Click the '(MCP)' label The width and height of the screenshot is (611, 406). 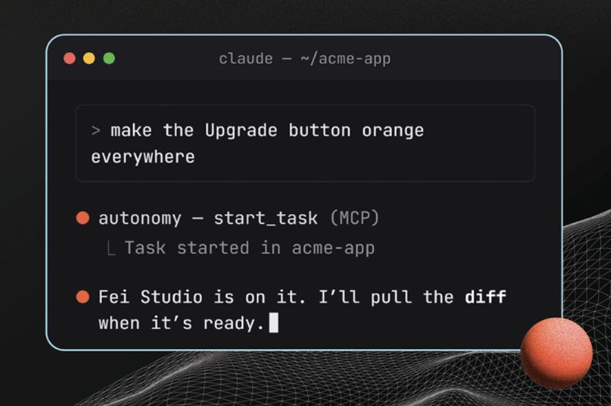[355, 218]
